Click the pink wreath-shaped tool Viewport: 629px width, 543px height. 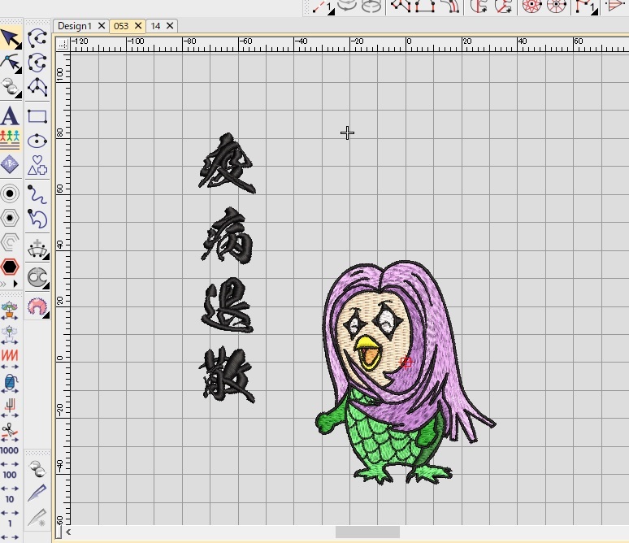pos(37,307)
